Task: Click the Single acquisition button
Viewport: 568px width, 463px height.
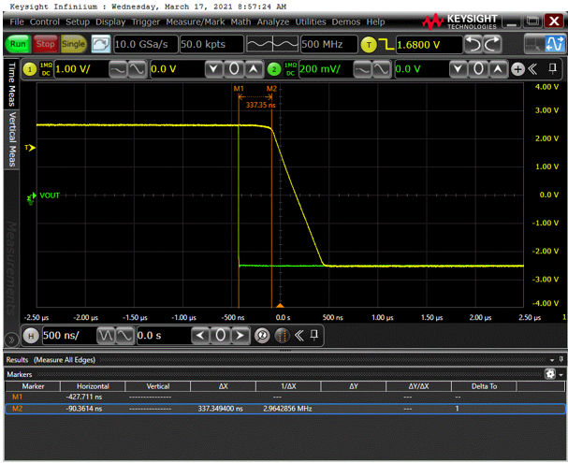Action: click(74, 44)
